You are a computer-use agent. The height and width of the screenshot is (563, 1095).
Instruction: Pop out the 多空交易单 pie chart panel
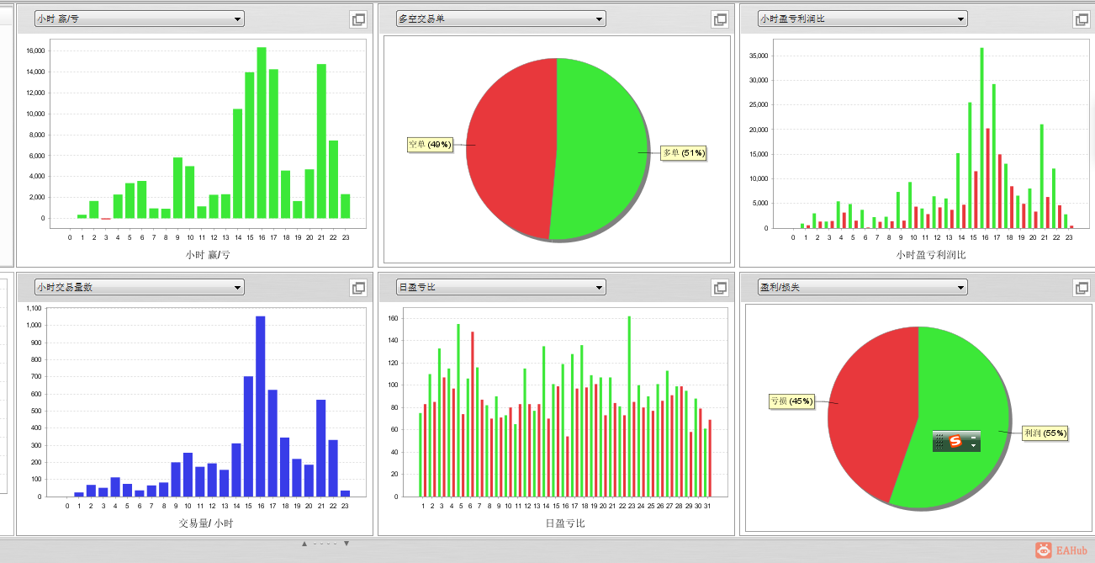click(x=720, y=19)
